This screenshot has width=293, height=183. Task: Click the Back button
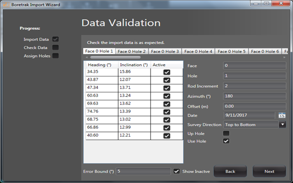(x=230, y=171)
